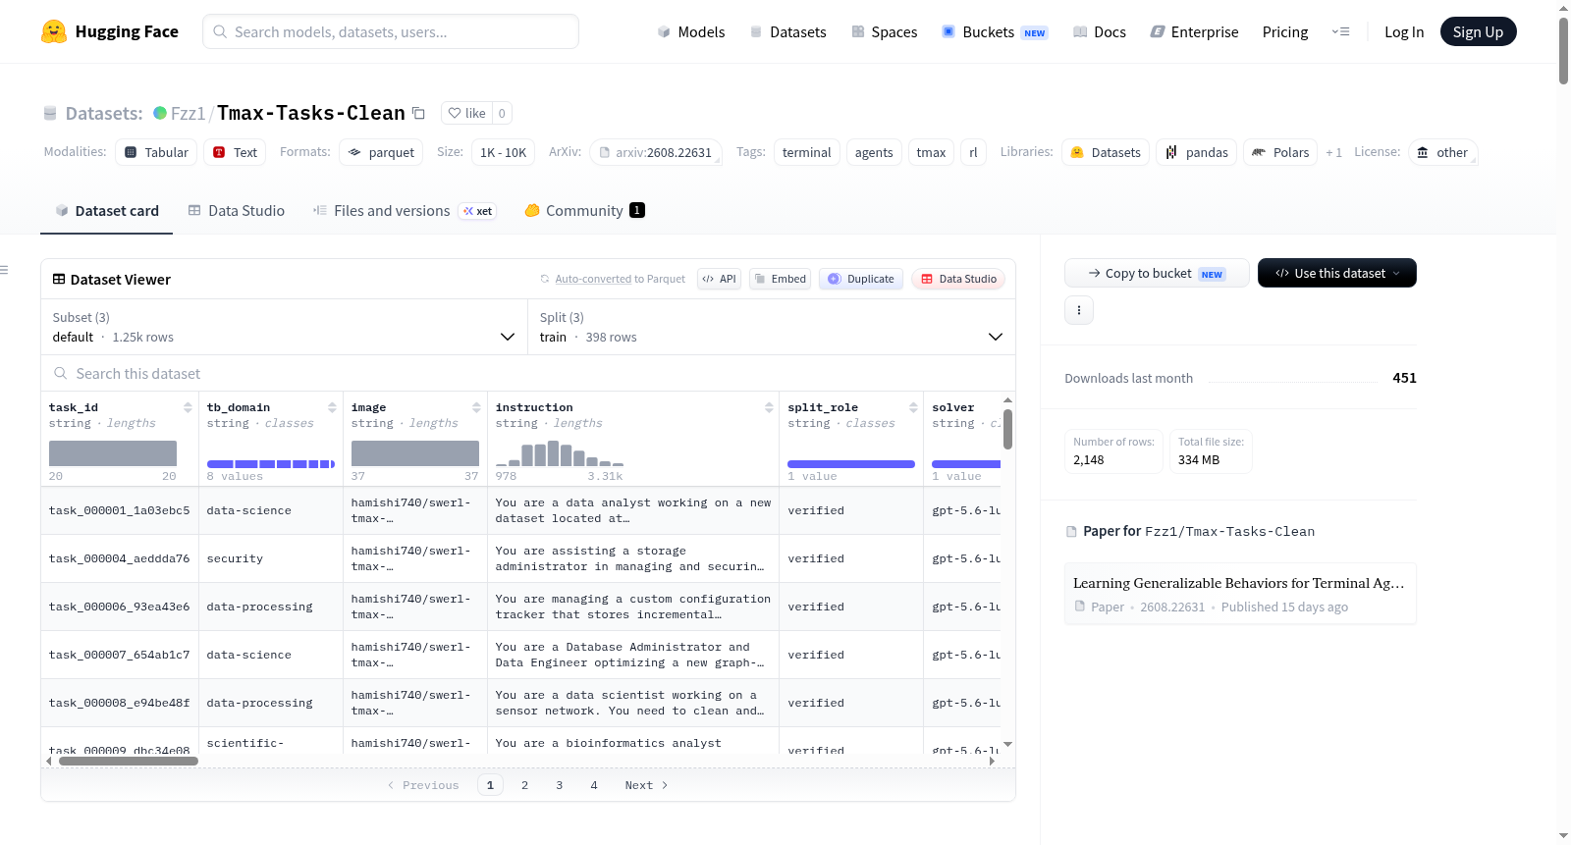Sort the task_id column
Image resolution: width=1571 pixels, height=845 pixels.
tap(188, 407)
